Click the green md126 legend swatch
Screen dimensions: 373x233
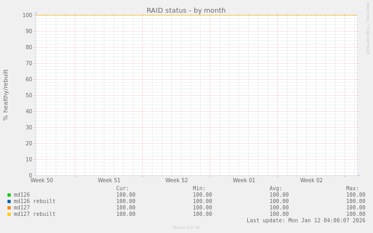[9, 195]
